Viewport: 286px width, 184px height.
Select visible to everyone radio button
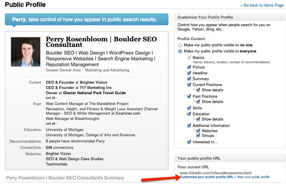pos(180,51)
